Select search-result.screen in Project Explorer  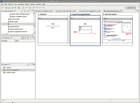point(15,29)
